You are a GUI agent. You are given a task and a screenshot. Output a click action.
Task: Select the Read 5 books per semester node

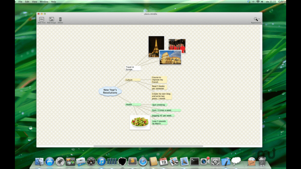(x=159, y=87)
